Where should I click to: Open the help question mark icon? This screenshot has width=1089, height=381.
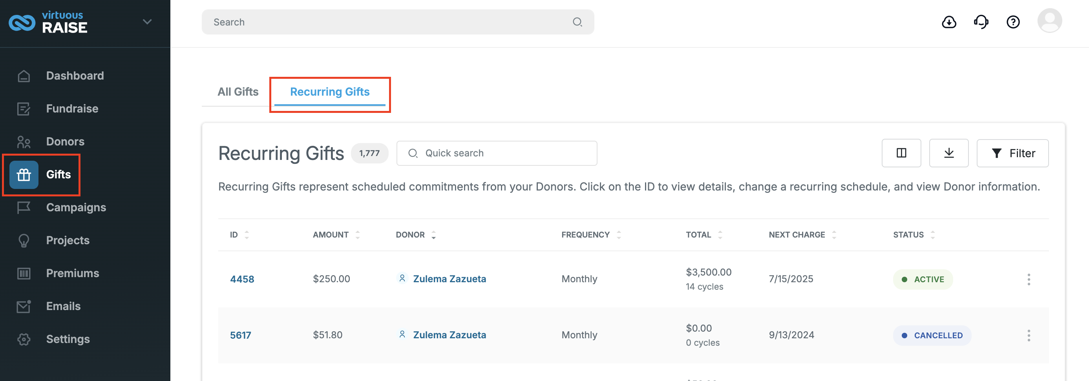[x=1013, y=22]
